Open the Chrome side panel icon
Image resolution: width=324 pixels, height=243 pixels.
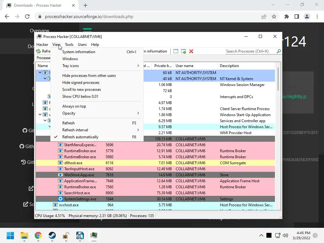coord(297,16)
